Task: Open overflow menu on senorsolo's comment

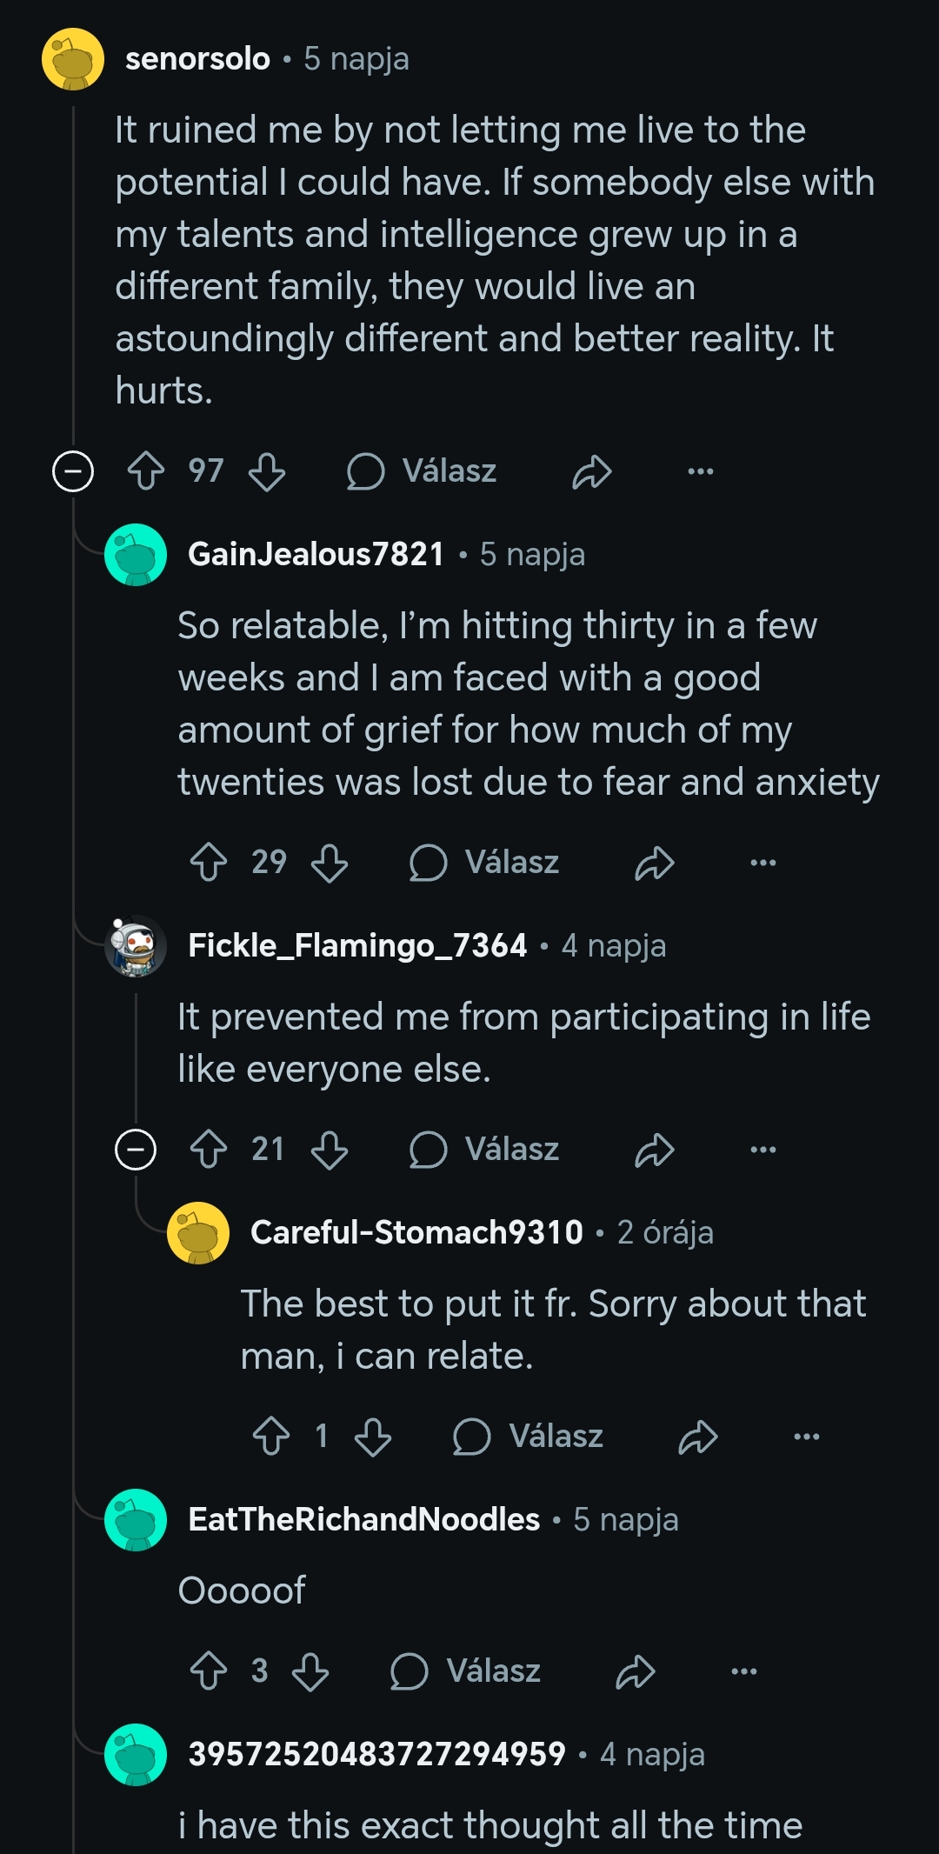Action: tap(700, 471)
